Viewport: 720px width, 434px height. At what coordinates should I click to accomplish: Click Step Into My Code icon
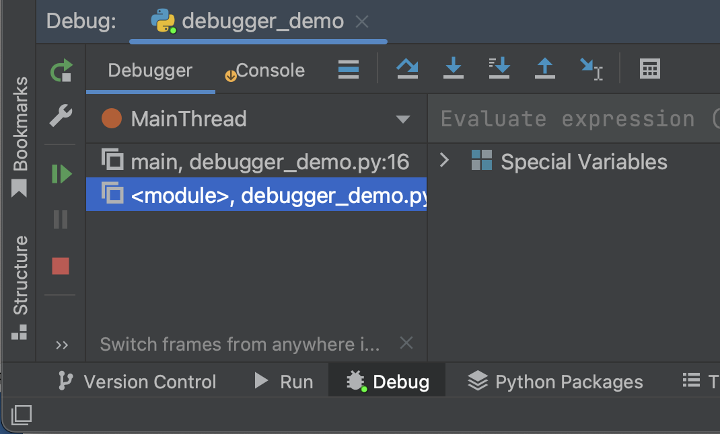[x=499, y=69]
